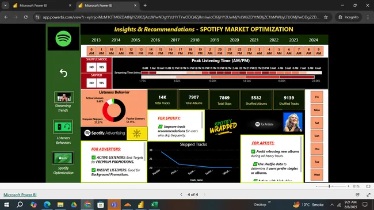Open Excel from the taskbar
This screenshot has height=210, width=374.
click(x=154, y=204)
